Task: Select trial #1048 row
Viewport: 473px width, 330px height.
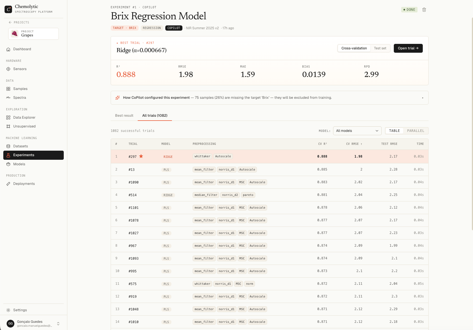Action: (270, 309)
